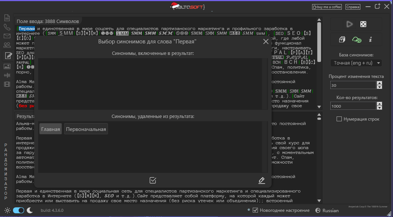
Task: Select the Главная synonym button
Action: pyautogui.click(x=50, y=129)
